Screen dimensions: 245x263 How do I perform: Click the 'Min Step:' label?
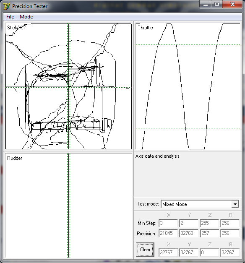147,223
